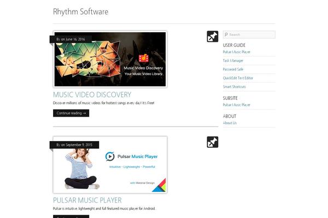Open Pulsar Music Player under Subsite
The height and width of the screenshot is (218, 328).
pos(236,105)
